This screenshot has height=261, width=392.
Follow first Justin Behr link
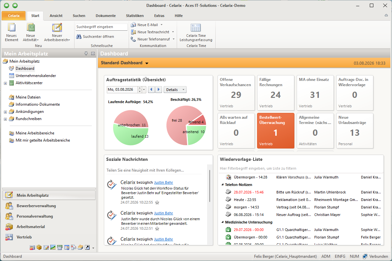click(x=163, y=182)
